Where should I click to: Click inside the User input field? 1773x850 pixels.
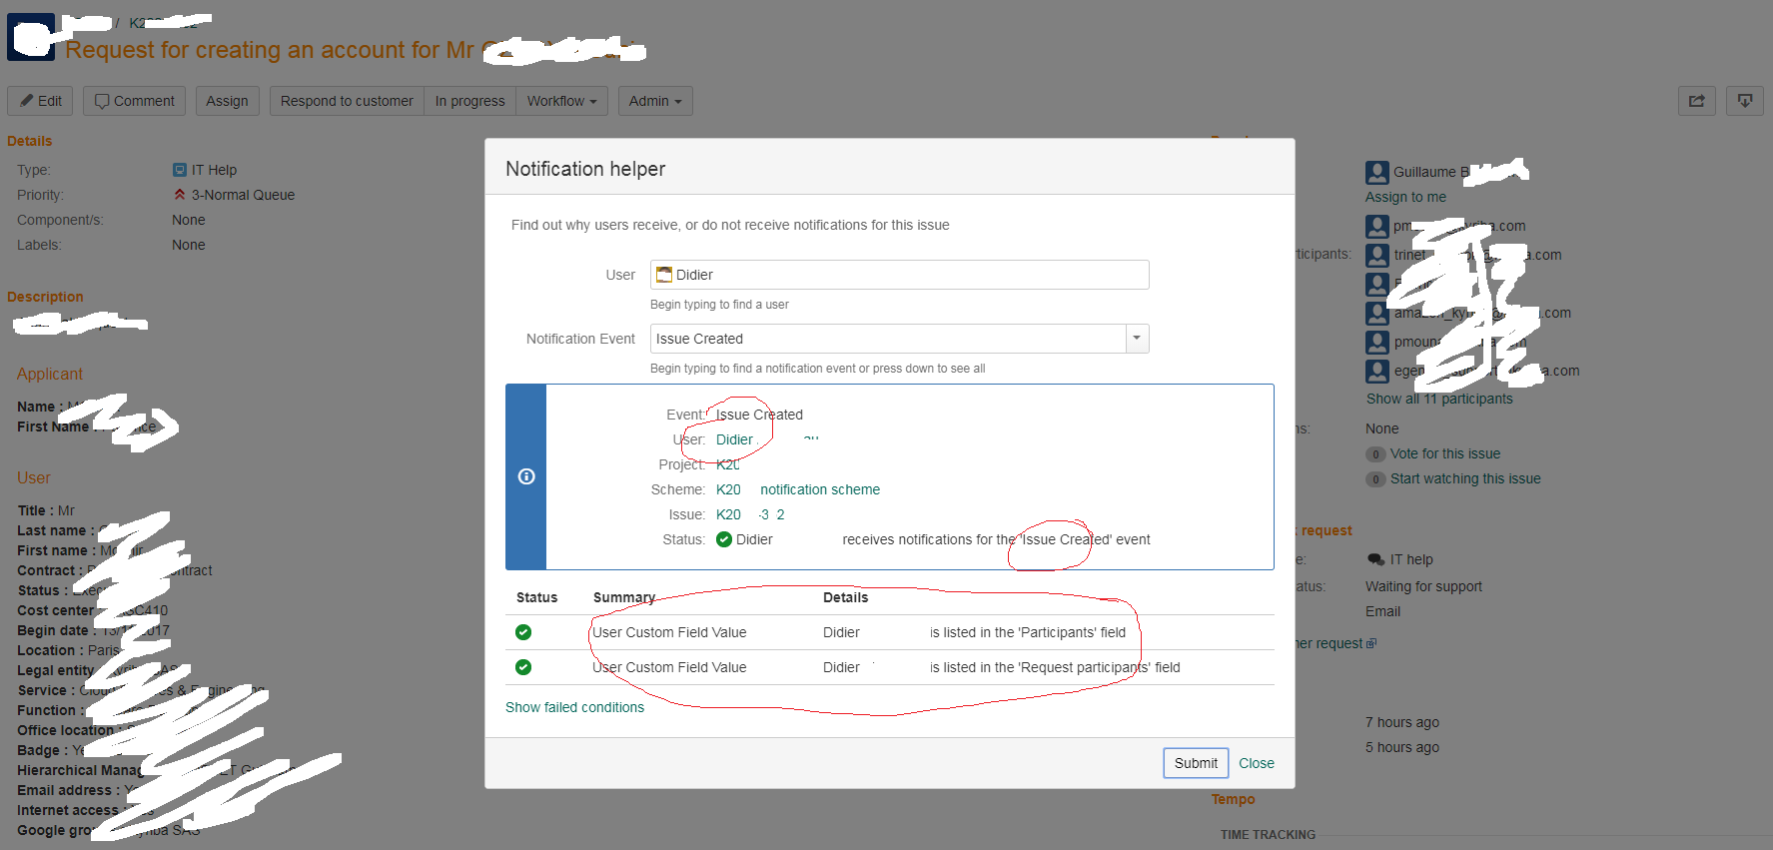pos(899,275)
